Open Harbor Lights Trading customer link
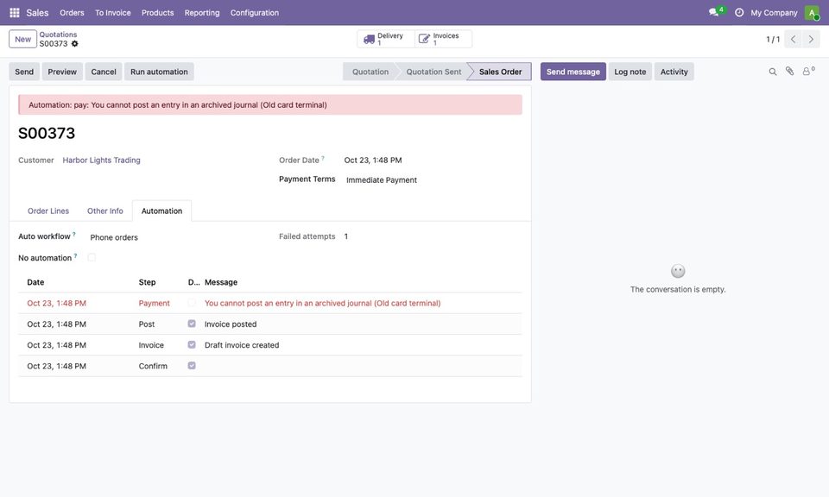Screen dimensions: 829x497 click(102, 160)
